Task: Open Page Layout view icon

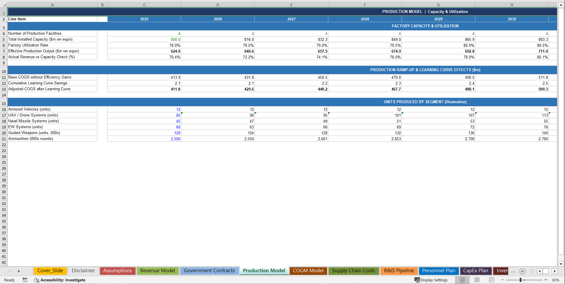Action: click(x=477, y=280)
